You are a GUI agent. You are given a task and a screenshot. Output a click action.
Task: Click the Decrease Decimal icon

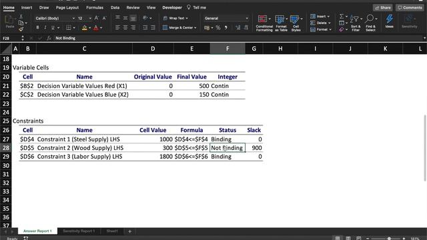(x=246, y=27)
